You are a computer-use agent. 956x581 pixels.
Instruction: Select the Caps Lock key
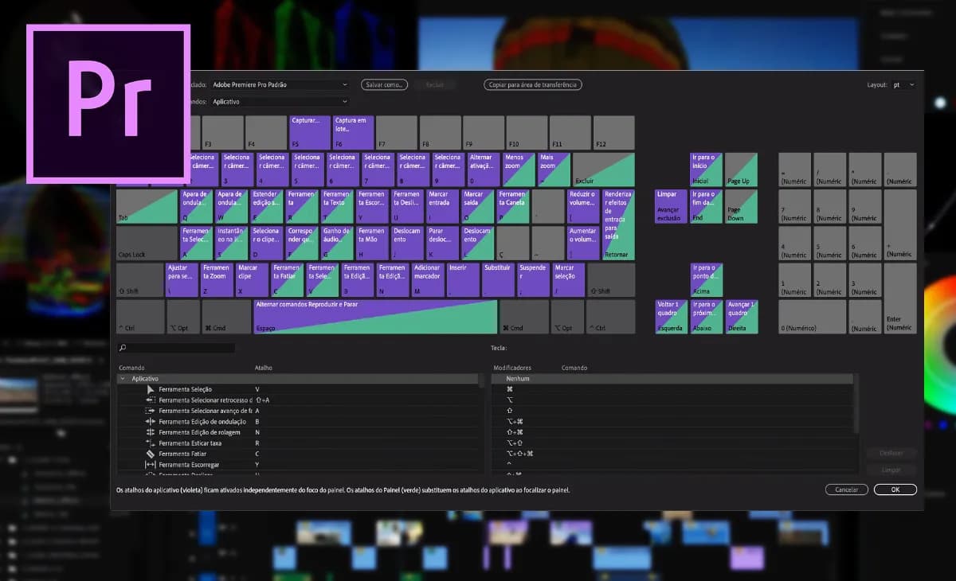point(147,243)
